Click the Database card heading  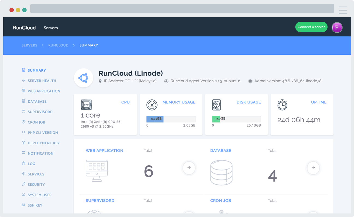pyautogui.click(x=221, y=150)
